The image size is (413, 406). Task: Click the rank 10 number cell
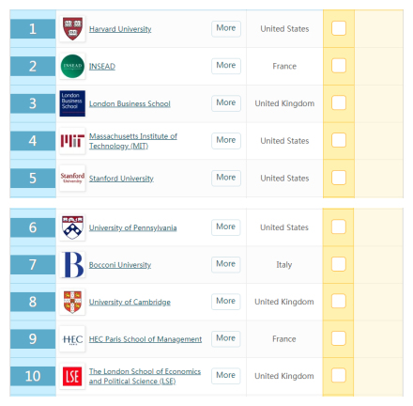pos(33,376)
